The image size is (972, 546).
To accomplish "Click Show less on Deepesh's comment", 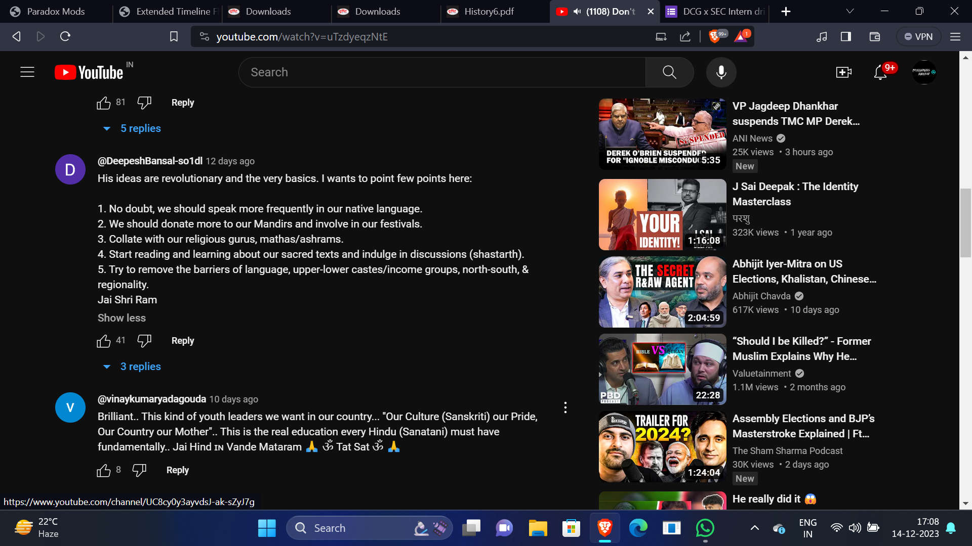I will pos(121,318).
